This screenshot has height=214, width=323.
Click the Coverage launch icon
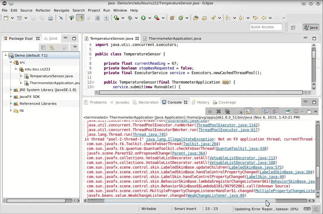point(116,18)
